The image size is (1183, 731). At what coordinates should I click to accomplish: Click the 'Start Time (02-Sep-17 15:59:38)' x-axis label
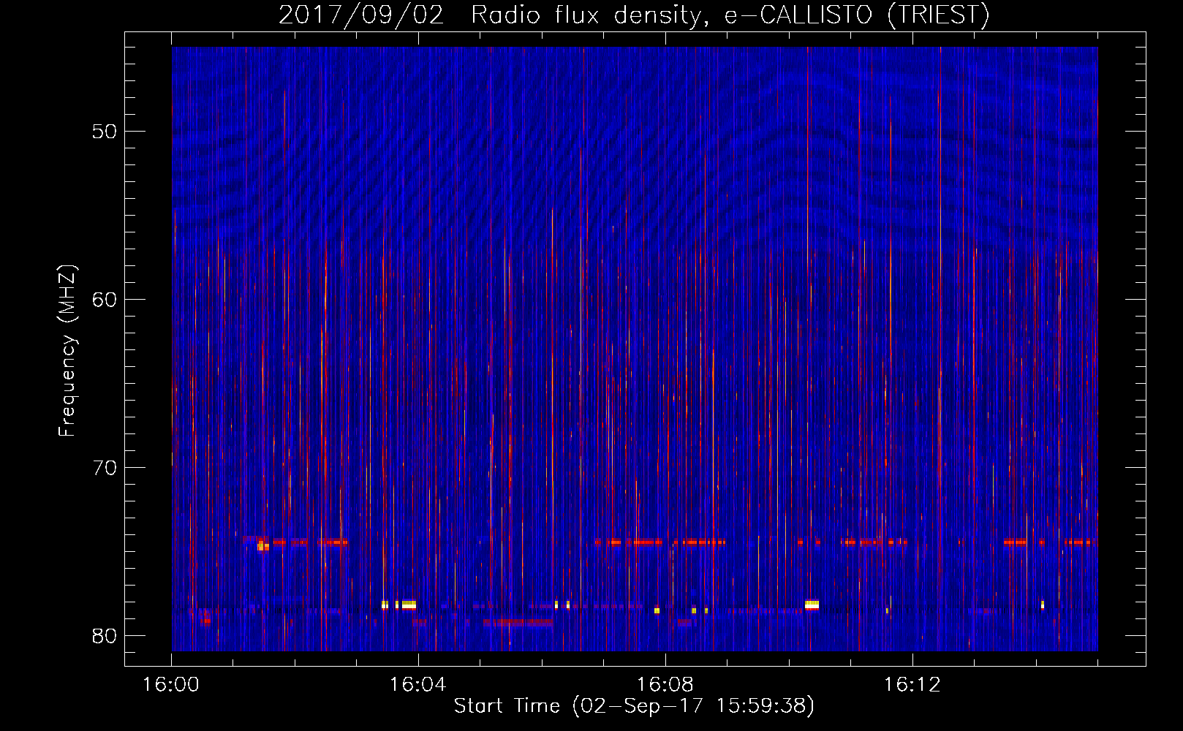tap(634, 706)
